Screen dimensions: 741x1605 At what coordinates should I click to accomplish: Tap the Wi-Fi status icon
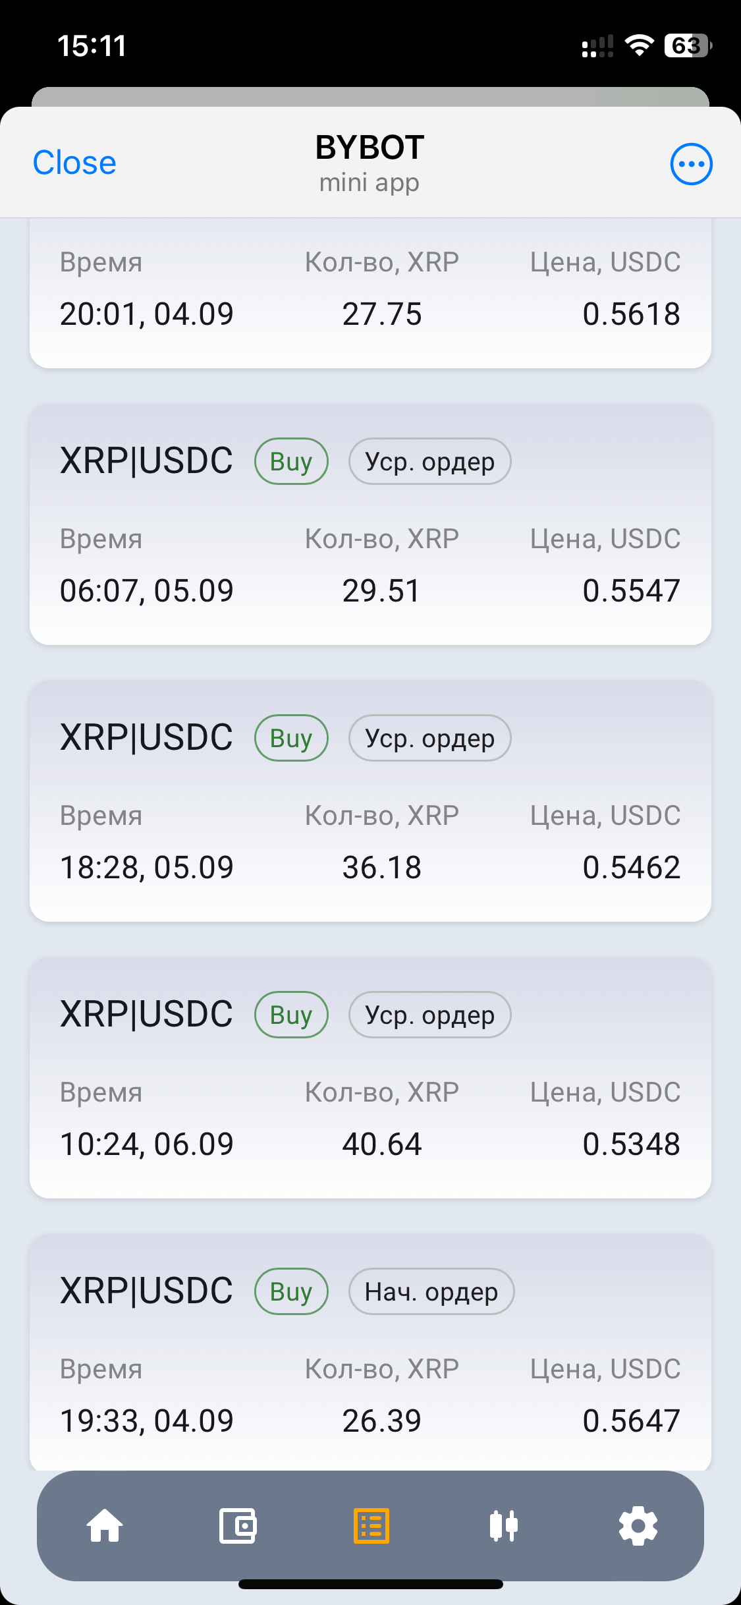point(639,45)
